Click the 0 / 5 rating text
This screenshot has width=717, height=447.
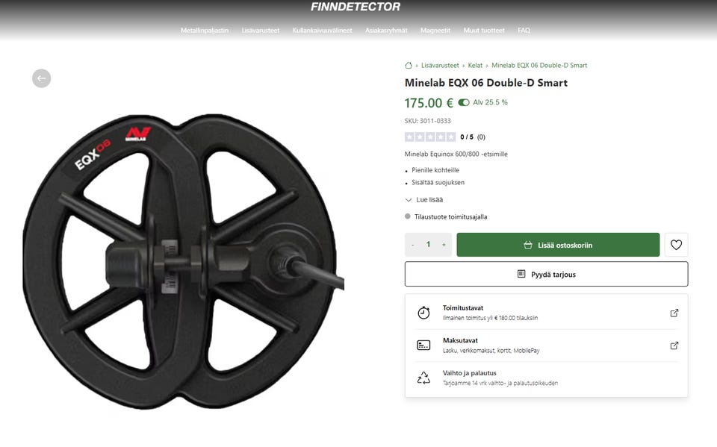pyautogui.click(x=466, y=137)
